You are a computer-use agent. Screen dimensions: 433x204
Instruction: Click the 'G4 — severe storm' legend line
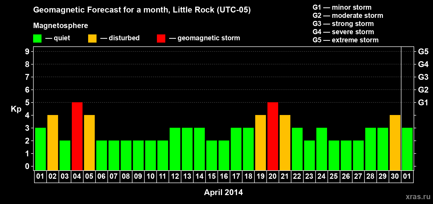343,32
